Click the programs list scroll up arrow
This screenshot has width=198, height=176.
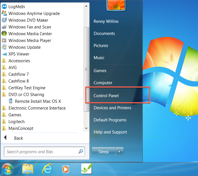[x=86, y=6]
